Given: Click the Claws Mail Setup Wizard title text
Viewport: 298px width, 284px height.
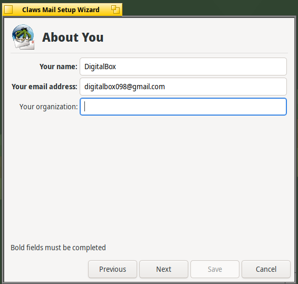Looking at the screenshot, I should click(61, 10).
